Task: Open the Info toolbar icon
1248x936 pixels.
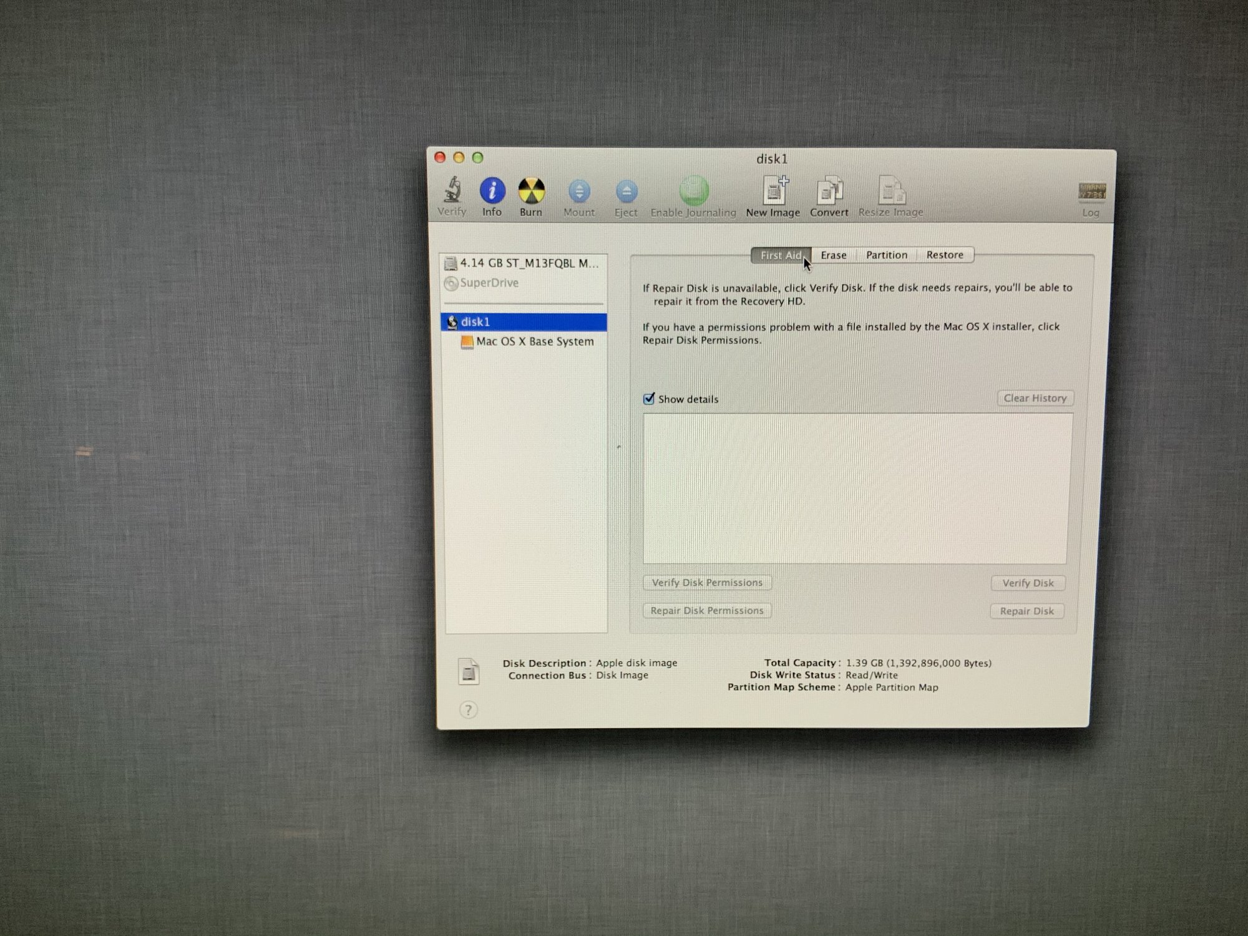Action: tap(492, 191)
